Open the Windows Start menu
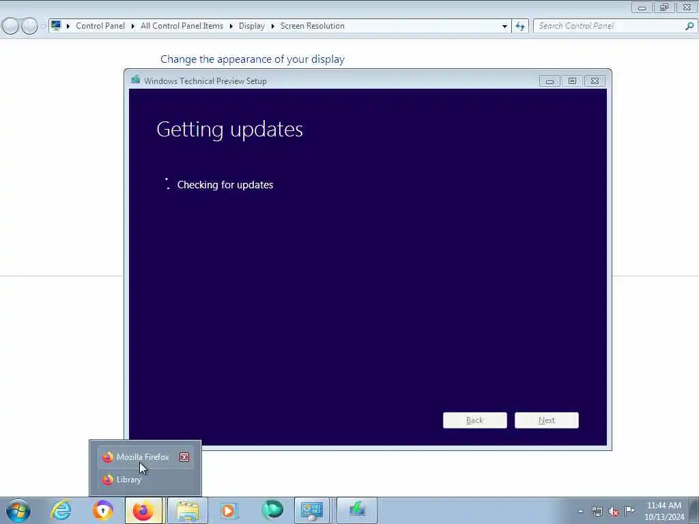 (x=18, y=510)
